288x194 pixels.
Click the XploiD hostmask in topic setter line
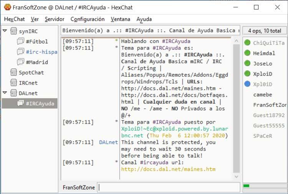click(174, 132)
